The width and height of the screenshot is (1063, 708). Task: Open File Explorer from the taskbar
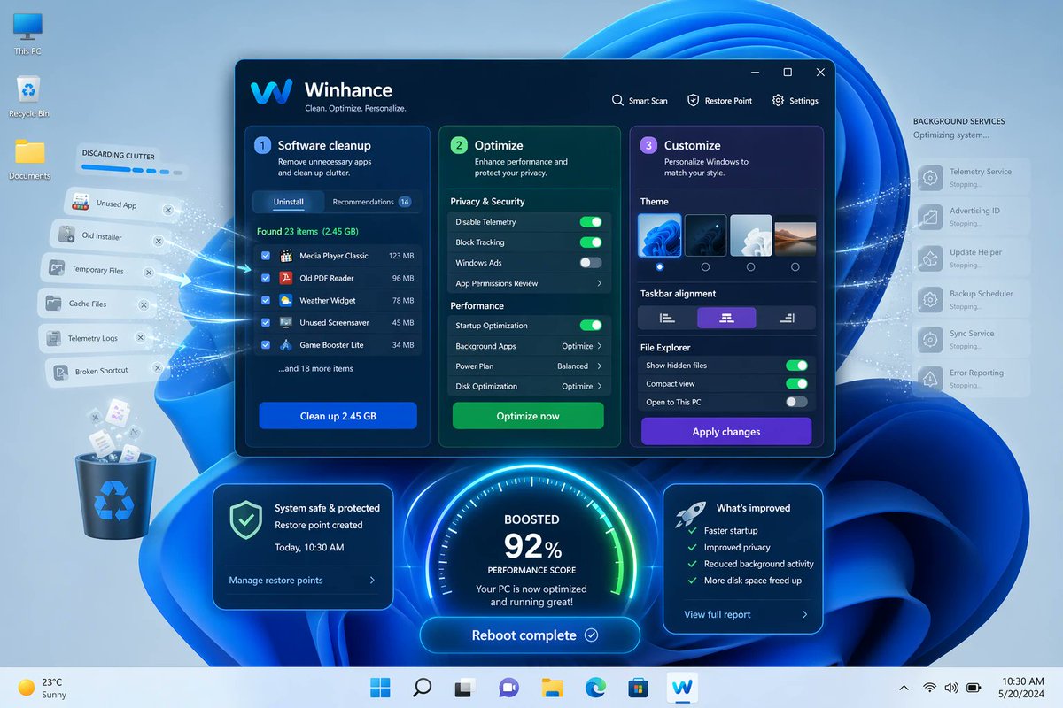[553, 687]
